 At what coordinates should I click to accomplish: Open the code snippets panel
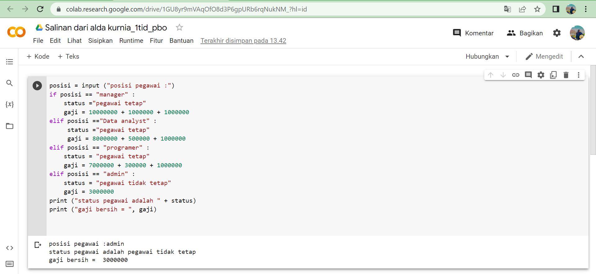pos(10,248)
